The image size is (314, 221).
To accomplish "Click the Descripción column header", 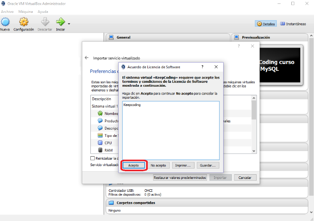I will [102, 99].
